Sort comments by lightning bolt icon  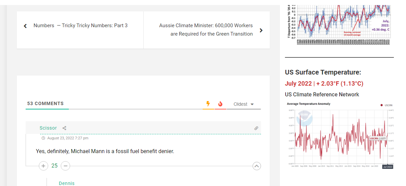pyautogui.click(x=208, y=104)
